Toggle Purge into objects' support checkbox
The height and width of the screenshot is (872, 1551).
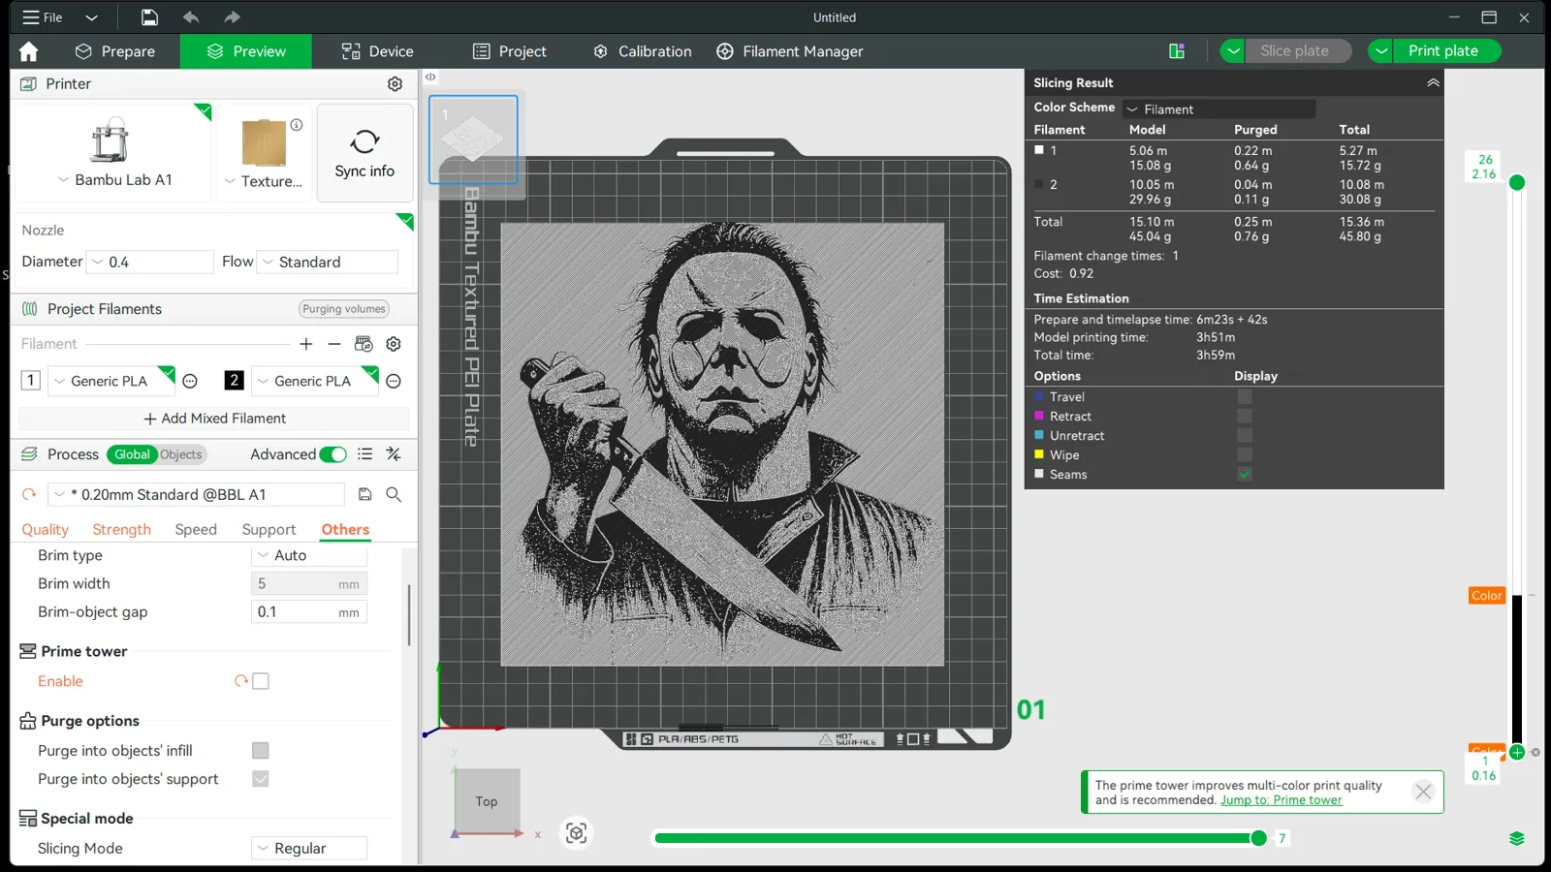pyautogui.click(x=261, y=779)
